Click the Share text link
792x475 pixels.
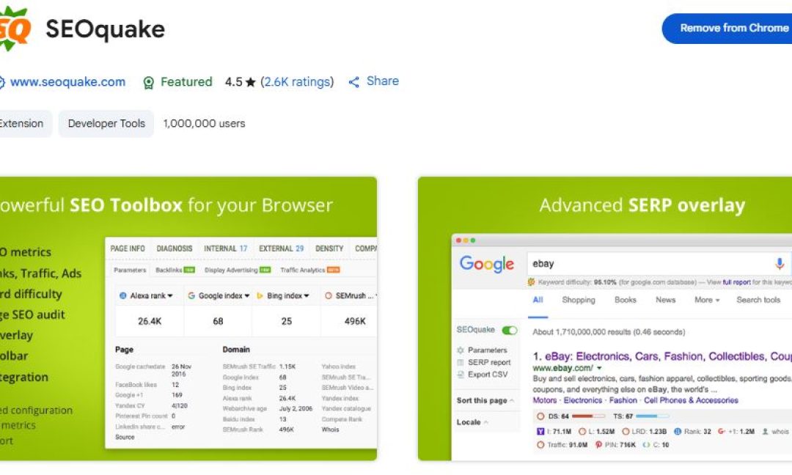[382, 81]
